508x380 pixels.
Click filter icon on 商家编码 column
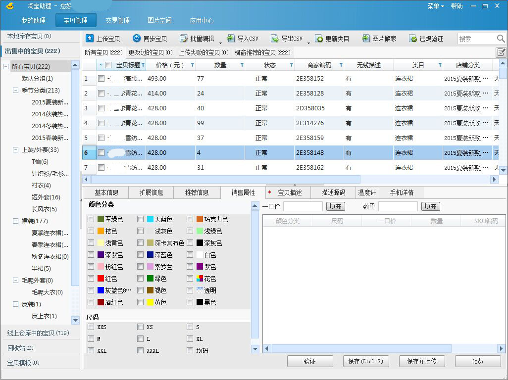tap(341, 65)
